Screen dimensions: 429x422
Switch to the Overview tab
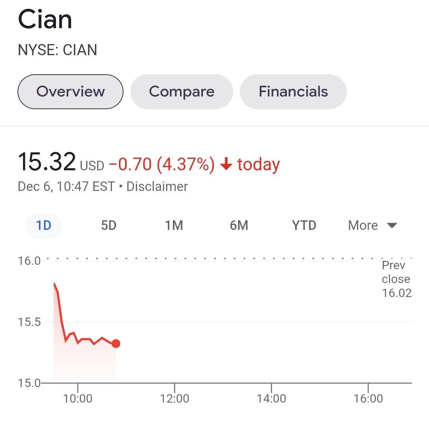tap(70, 92)
